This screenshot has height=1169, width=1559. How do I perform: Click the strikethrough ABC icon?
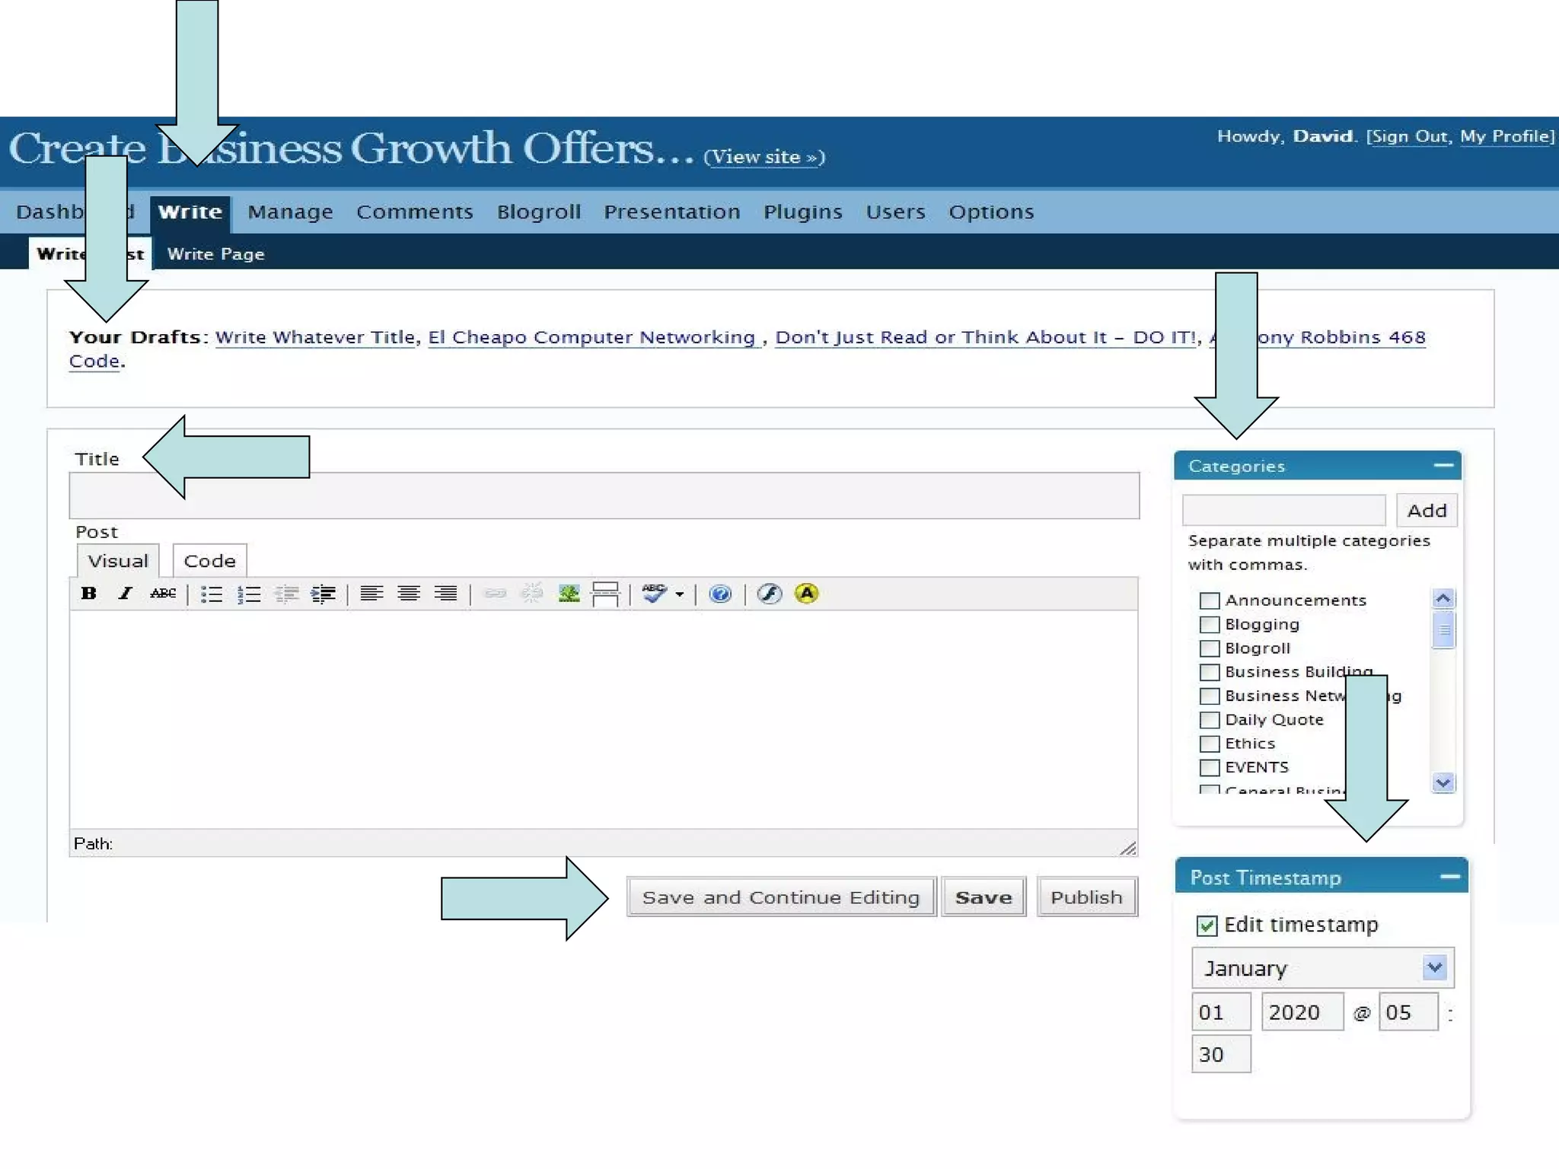pyautogui.click(x=163, y=594)
